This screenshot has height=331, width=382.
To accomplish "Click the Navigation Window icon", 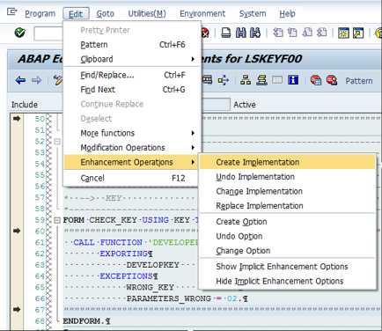I will point(261,80).
